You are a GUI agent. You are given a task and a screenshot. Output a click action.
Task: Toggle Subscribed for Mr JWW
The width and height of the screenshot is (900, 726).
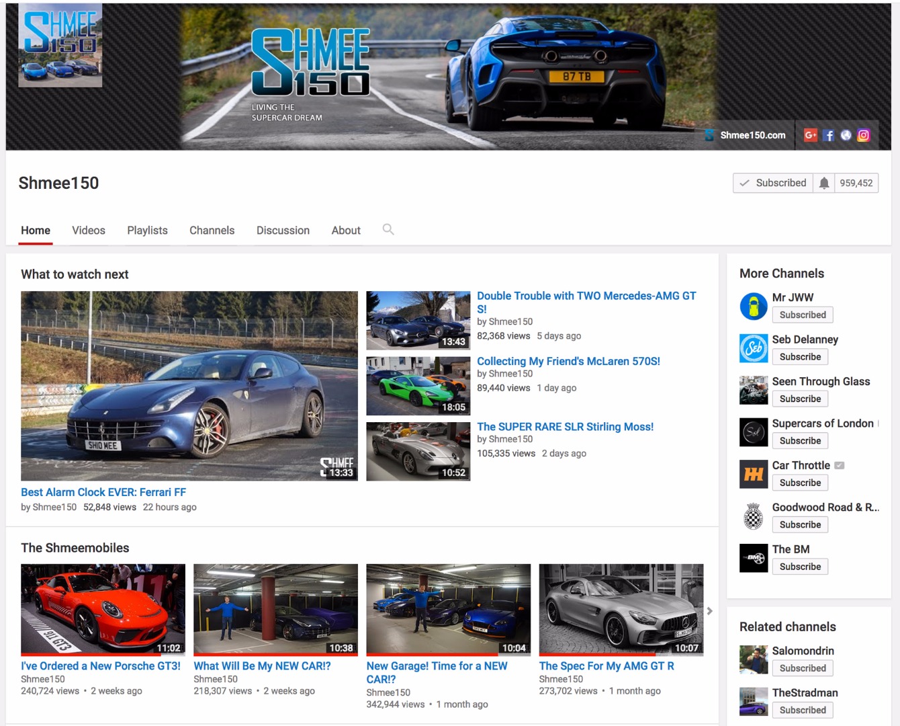point(802,315)
